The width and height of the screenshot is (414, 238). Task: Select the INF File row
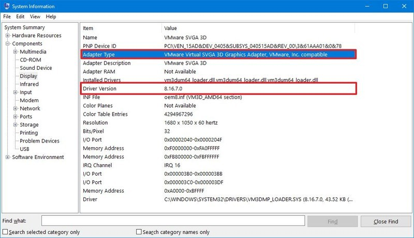[218, 97]
